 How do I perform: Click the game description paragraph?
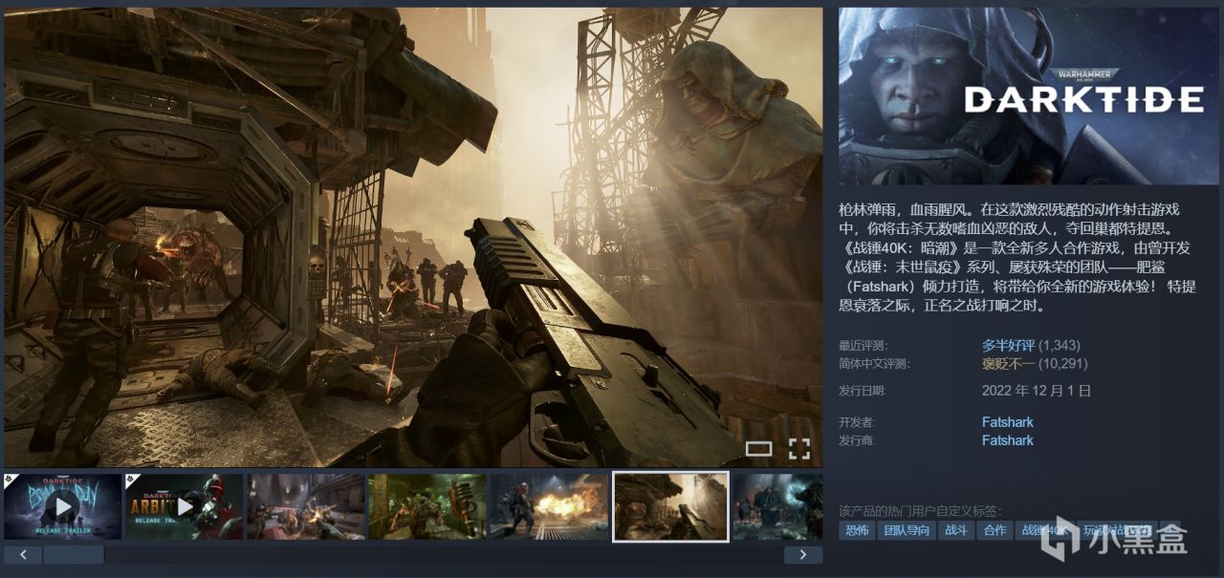1017,258
